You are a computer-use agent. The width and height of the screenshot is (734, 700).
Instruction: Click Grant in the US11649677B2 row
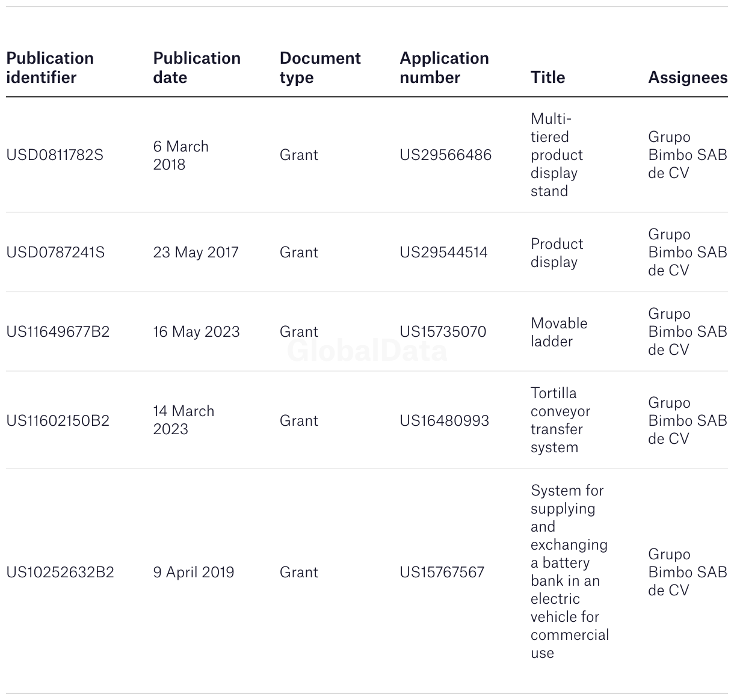pos(298,331)
